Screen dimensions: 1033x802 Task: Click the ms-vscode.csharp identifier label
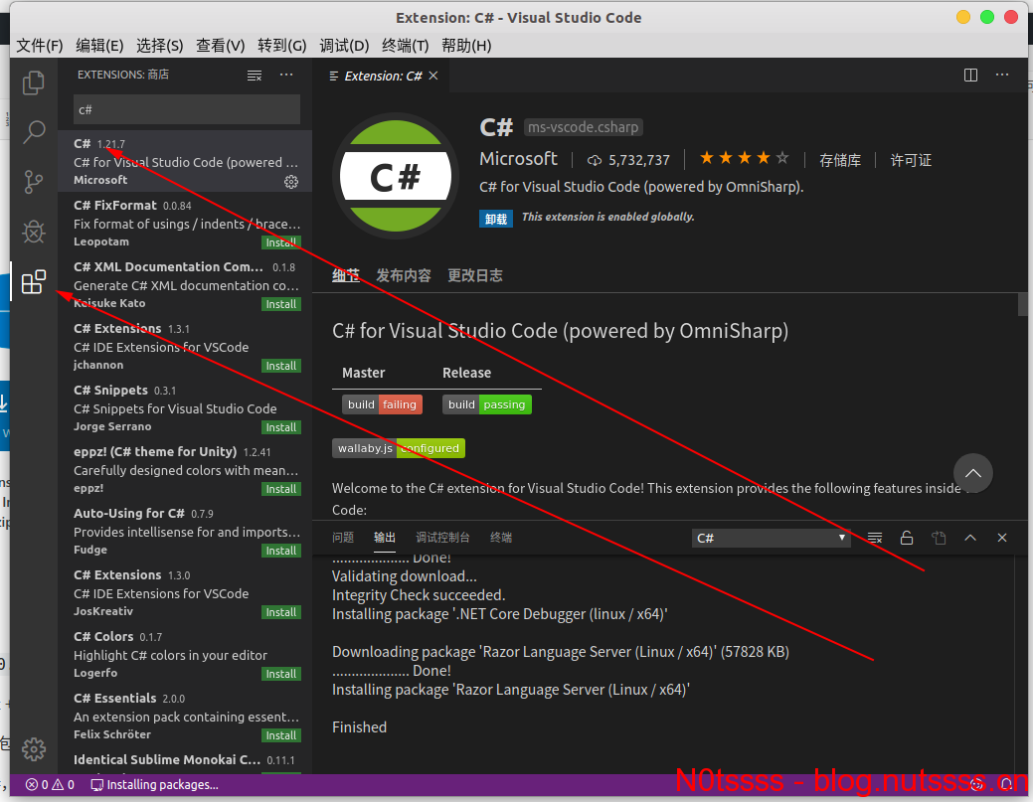(583, 127)
